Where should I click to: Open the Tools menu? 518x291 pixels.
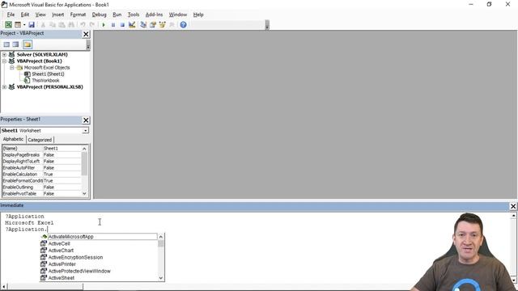(134, 15)
